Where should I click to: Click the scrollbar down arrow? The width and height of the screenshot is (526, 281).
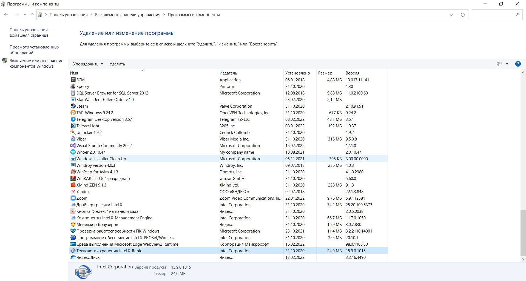[x=523, y=259]
